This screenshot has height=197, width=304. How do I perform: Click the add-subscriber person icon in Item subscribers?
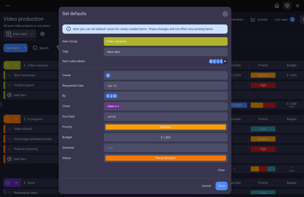pyautogui.click(x=225, y=61)
